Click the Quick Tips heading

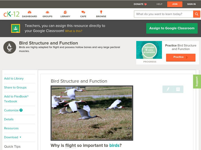click(x=12, y=146)
